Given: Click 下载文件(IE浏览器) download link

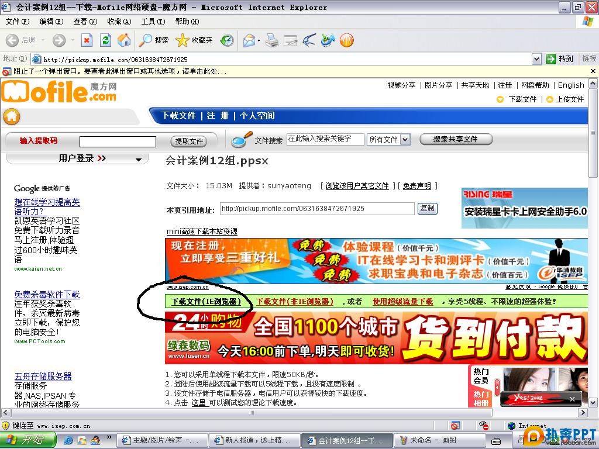Looking at the screenshot, I should (x=206, y=302).
